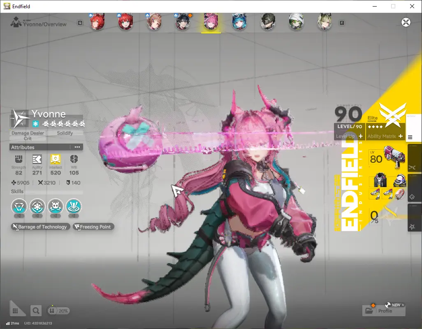Click the 20% trust indicator
The height and width of the screenshot is (329, 422).
58,311
